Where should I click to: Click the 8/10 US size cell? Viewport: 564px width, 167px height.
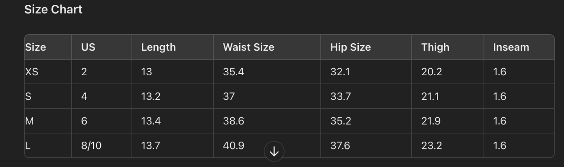coord(91,146)
